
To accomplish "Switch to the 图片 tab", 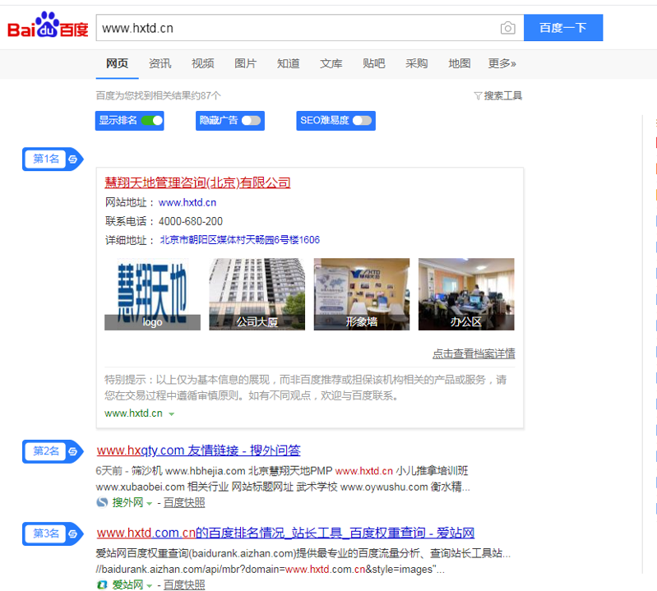I will (245, 63).
